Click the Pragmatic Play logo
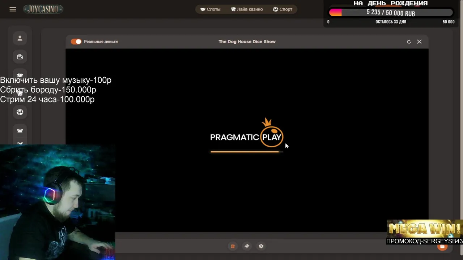Viewport: 463px width, 260px height. click(x=247, y=133)
